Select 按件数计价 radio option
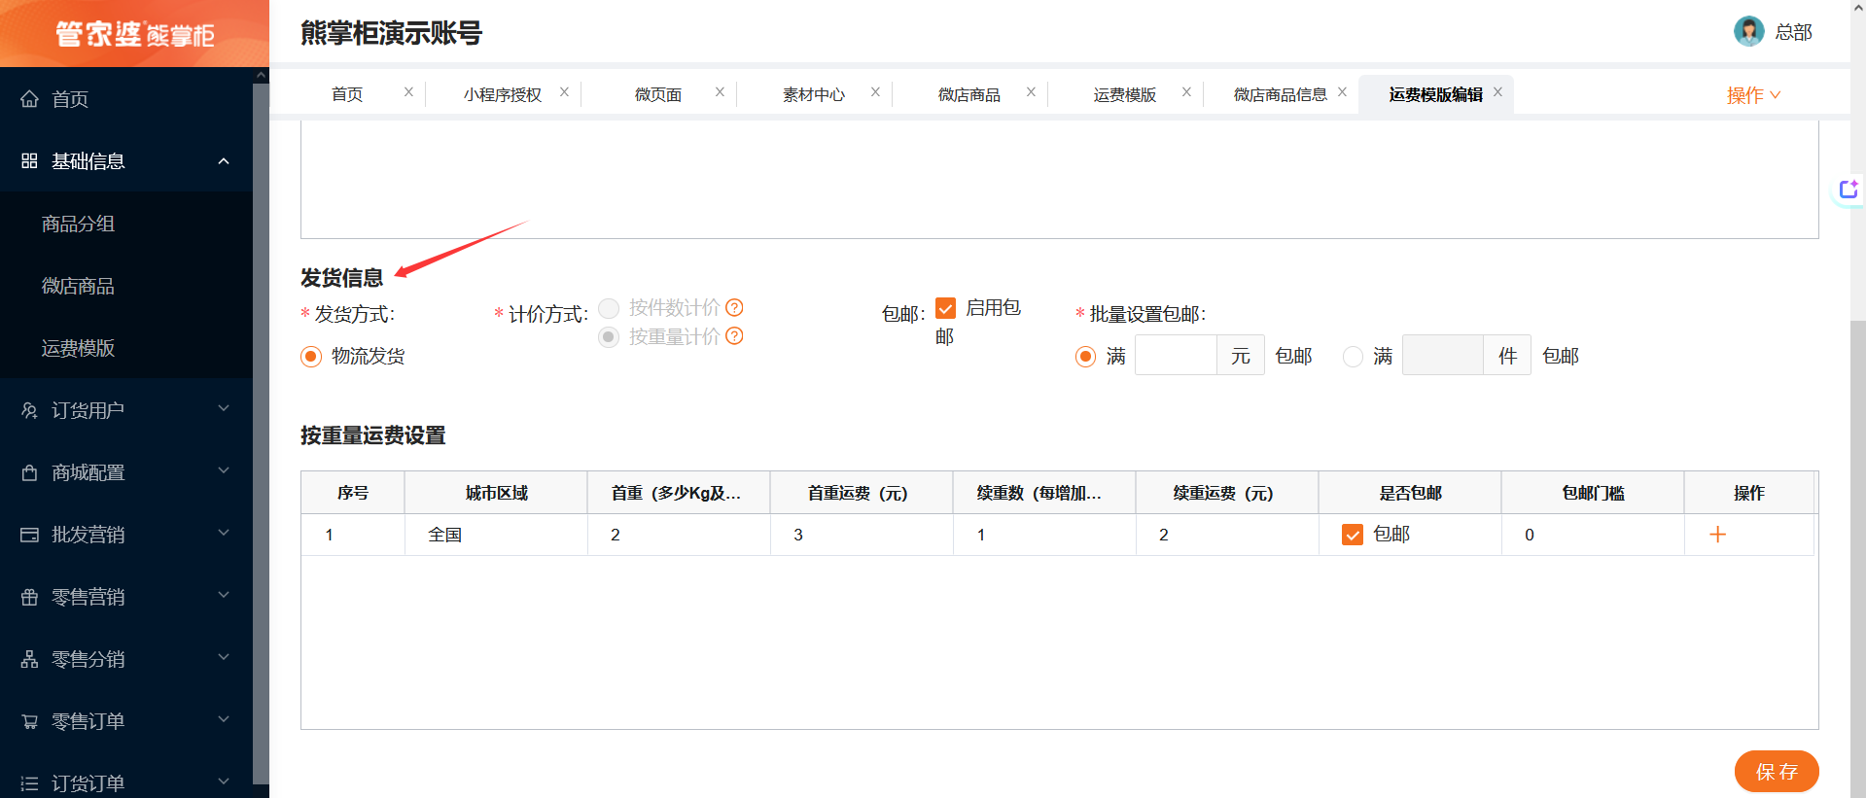1866x798 pixels. tap(609, 308)
